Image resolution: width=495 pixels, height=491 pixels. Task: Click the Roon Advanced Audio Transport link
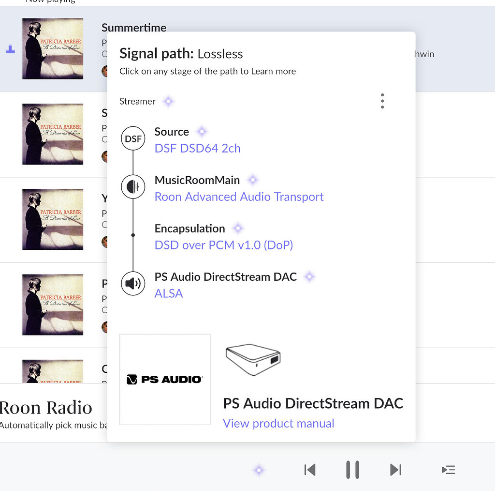239,197
